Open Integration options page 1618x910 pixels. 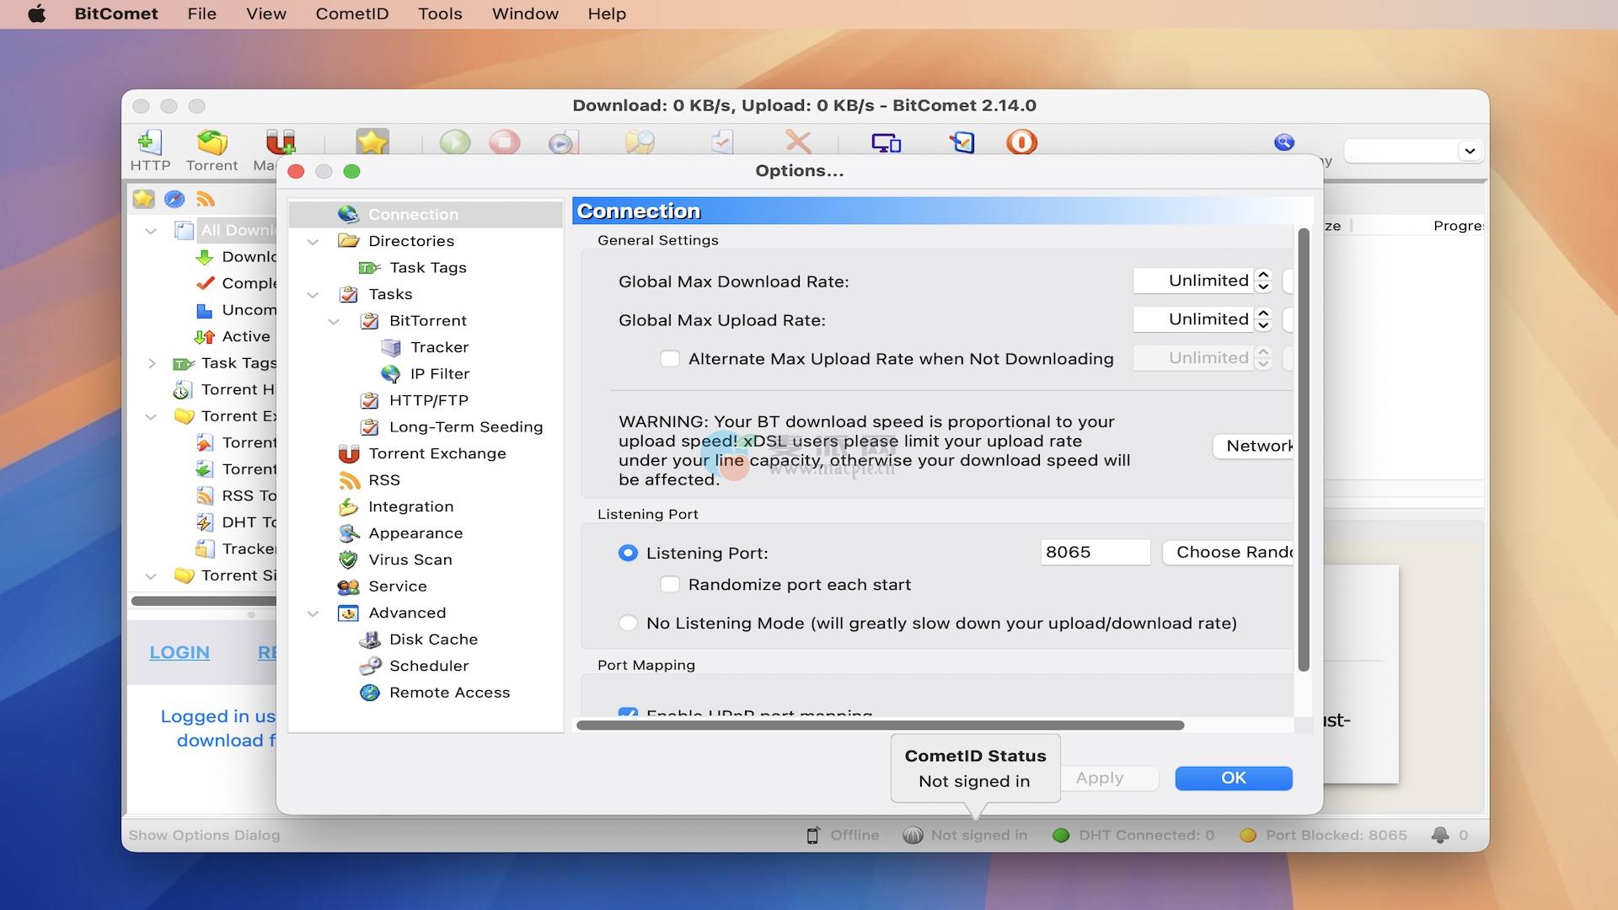410,506
